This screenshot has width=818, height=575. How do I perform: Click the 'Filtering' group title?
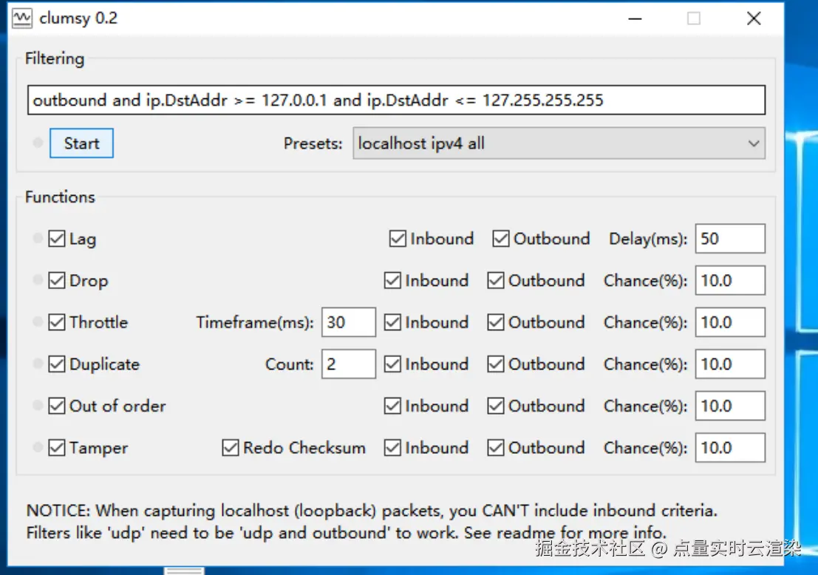tap(55, 58)
